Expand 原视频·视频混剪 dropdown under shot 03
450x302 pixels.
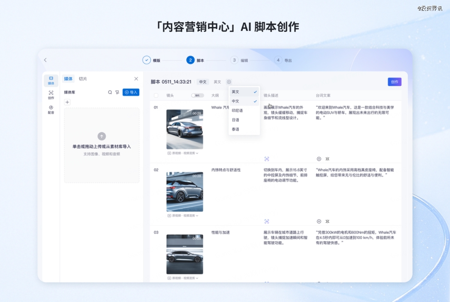183,278
